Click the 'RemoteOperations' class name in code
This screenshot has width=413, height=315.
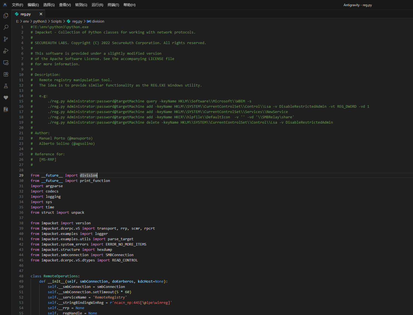coord(61,276)
